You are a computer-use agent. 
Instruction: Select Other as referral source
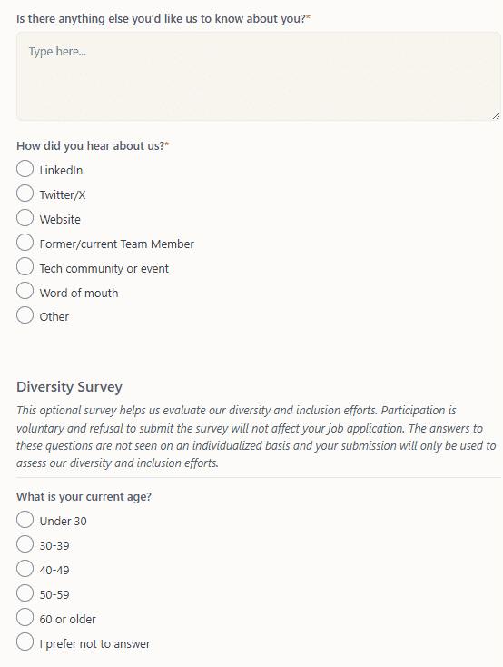click(x=25, y=315)
